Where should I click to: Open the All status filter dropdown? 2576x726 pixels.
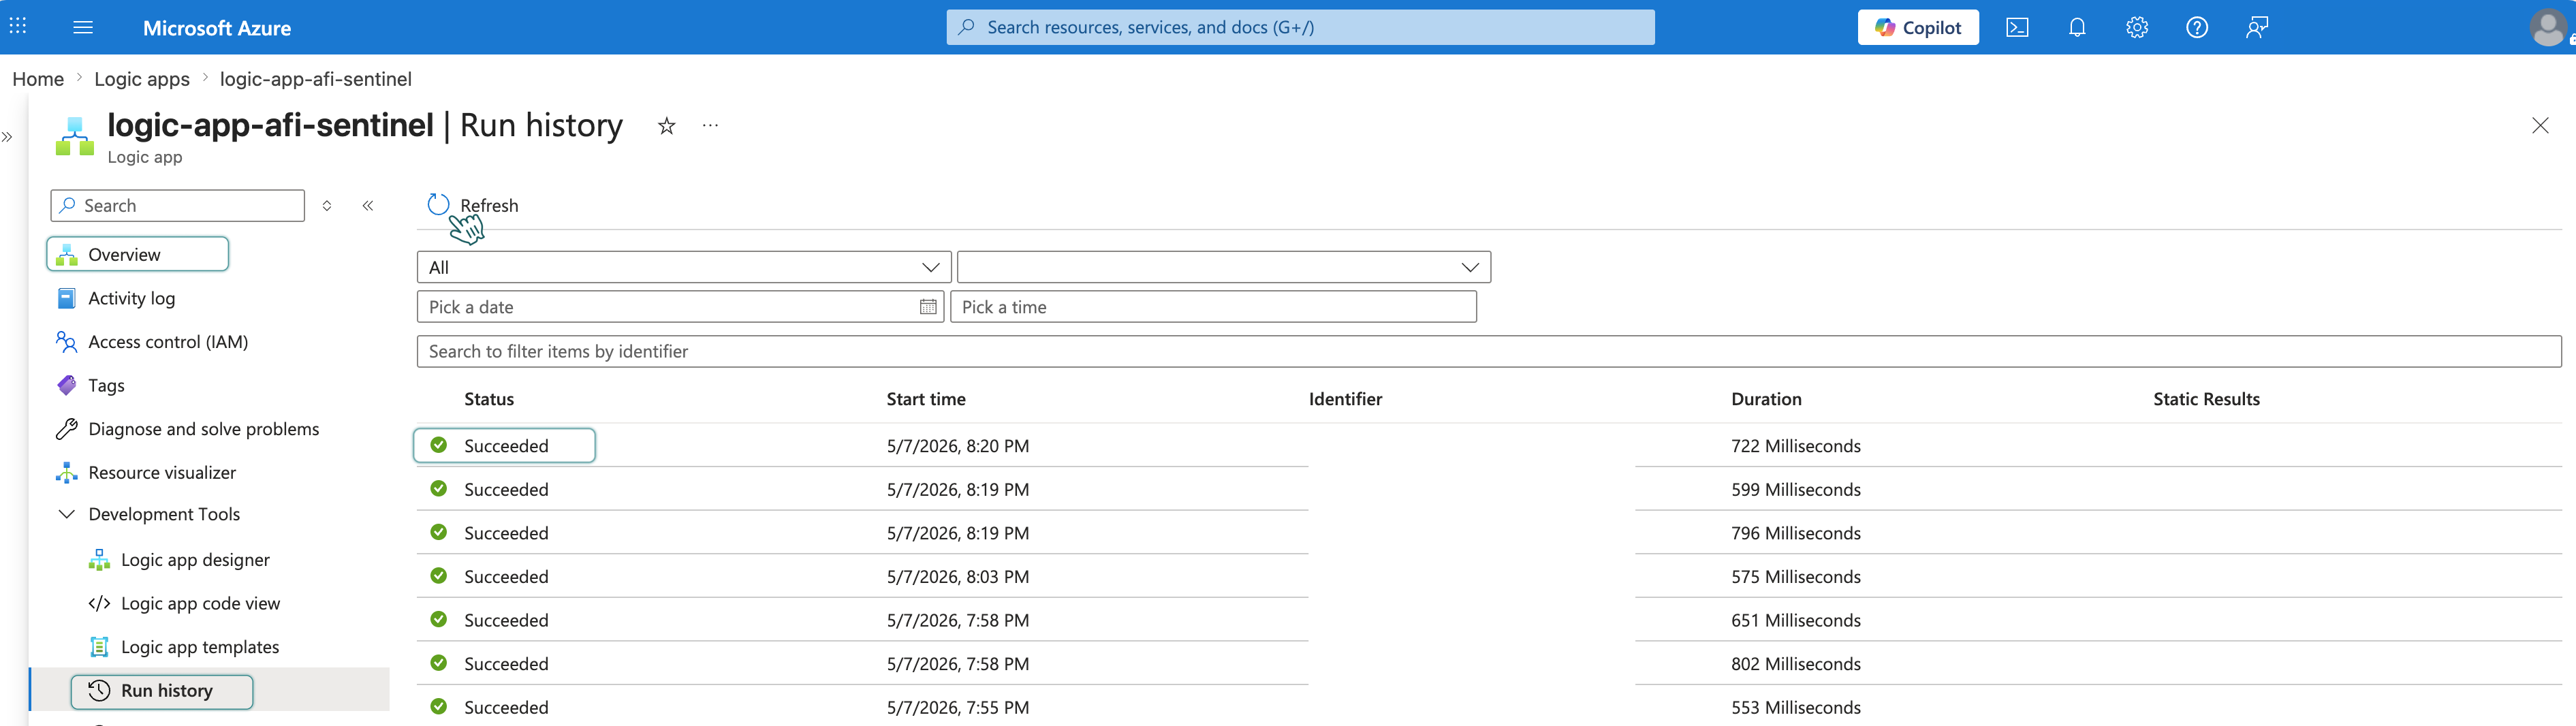pyautogui.click(x=684, y=267)
